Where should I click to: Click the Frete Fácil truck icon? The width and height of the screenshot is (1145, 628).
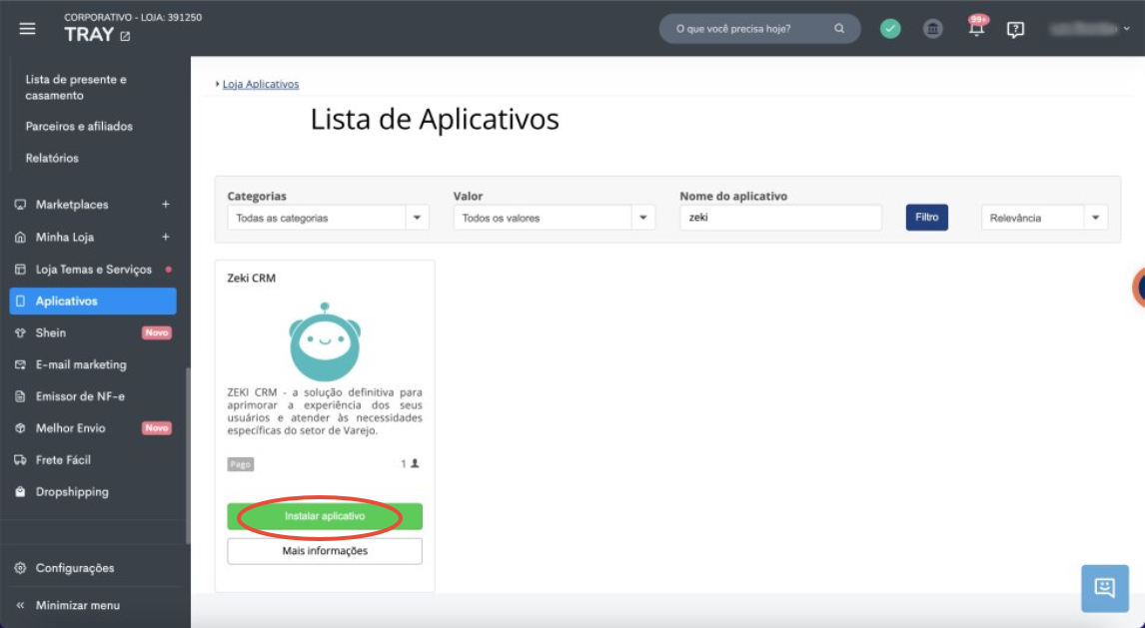(x=20, y=460)
